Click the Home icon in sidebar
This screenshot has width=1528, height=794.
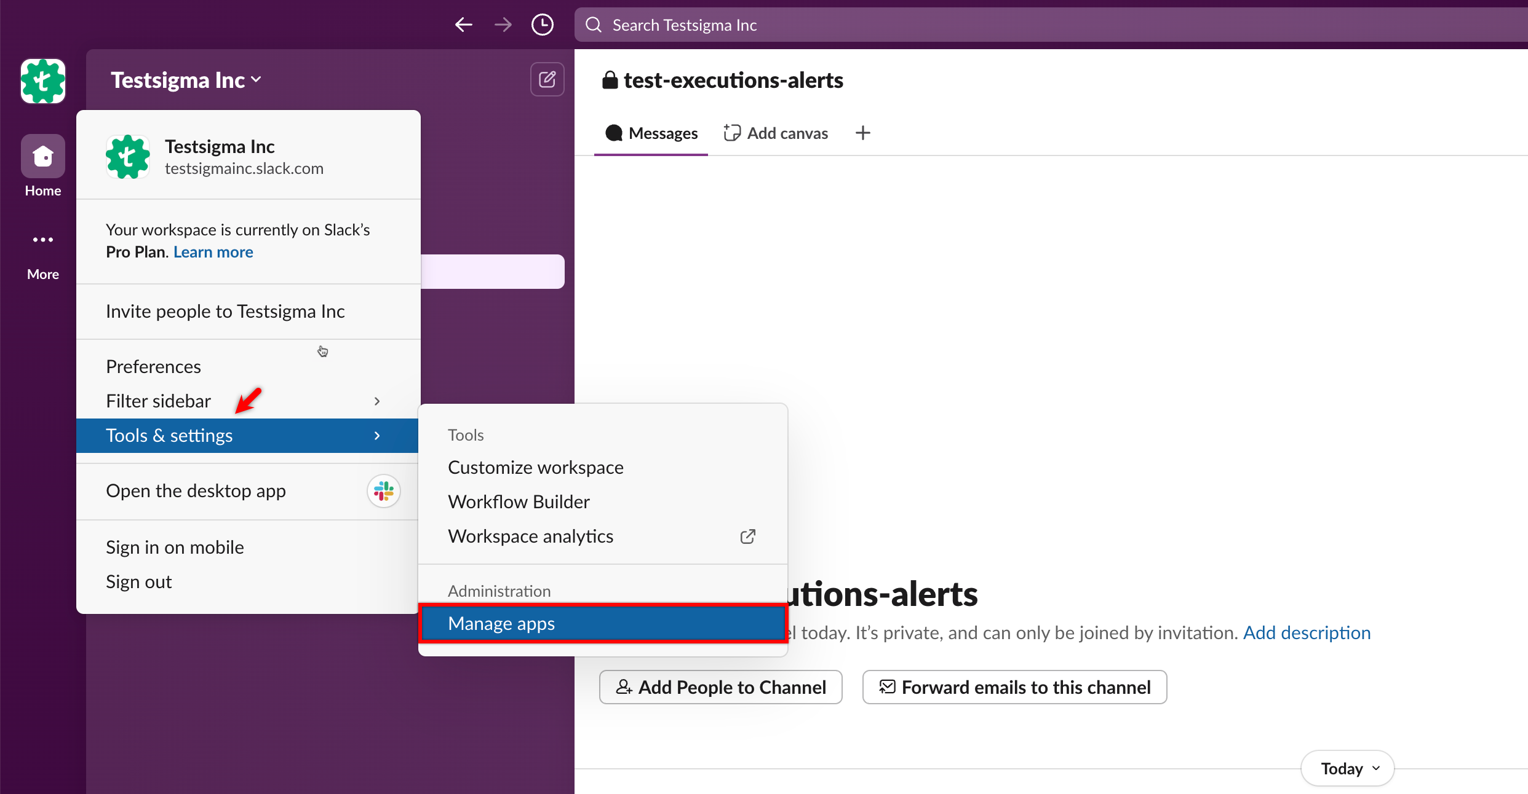42,157
